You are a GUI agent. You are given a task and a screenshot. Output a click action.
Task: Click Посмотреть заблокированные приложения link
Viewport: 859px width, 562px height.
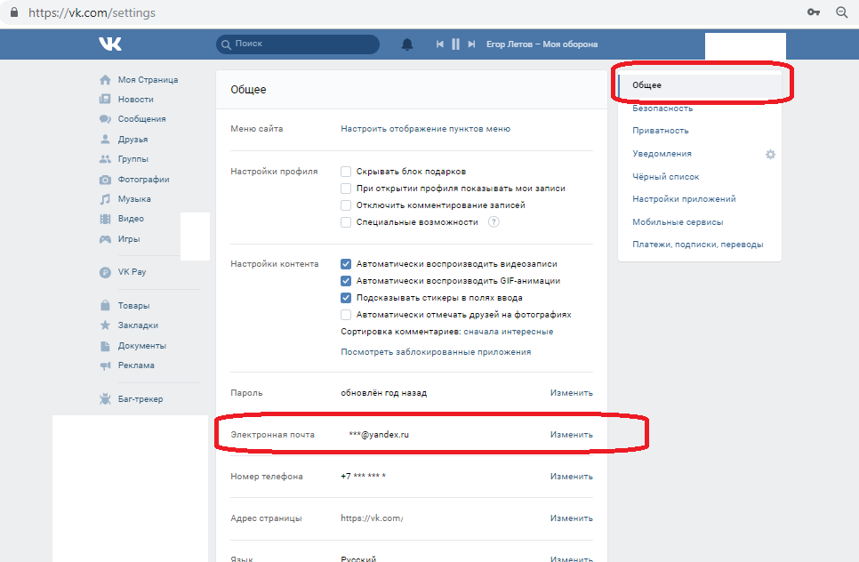coord(436,352)
